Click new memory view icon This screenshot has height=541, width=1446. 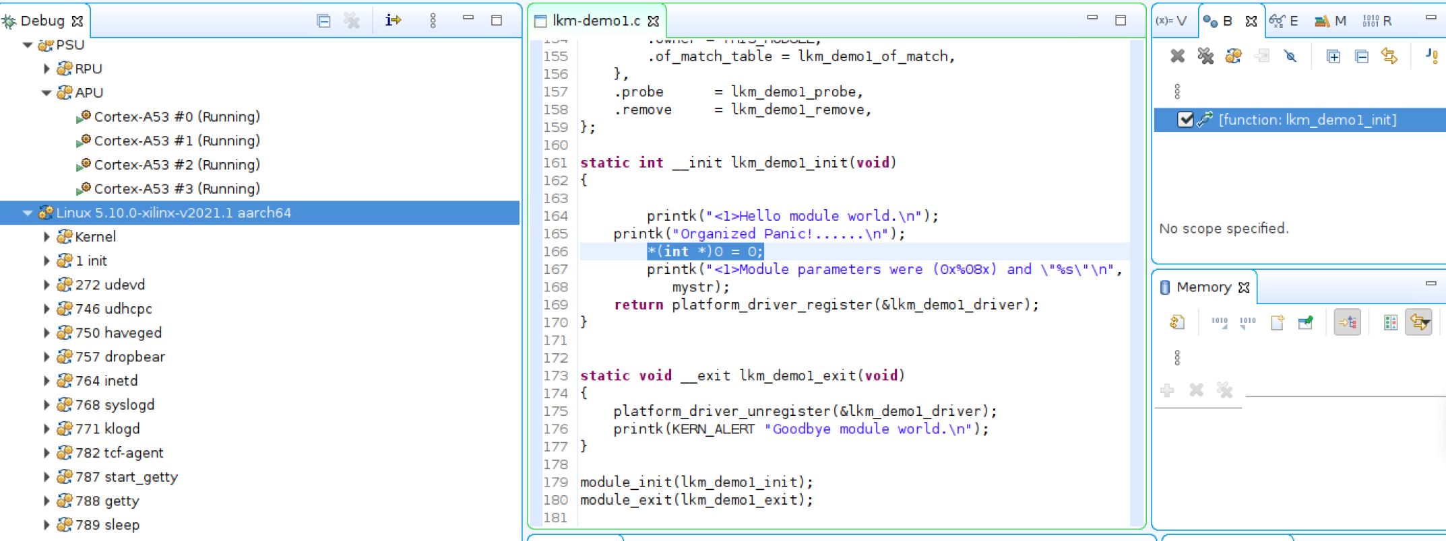pos(1277,322)
